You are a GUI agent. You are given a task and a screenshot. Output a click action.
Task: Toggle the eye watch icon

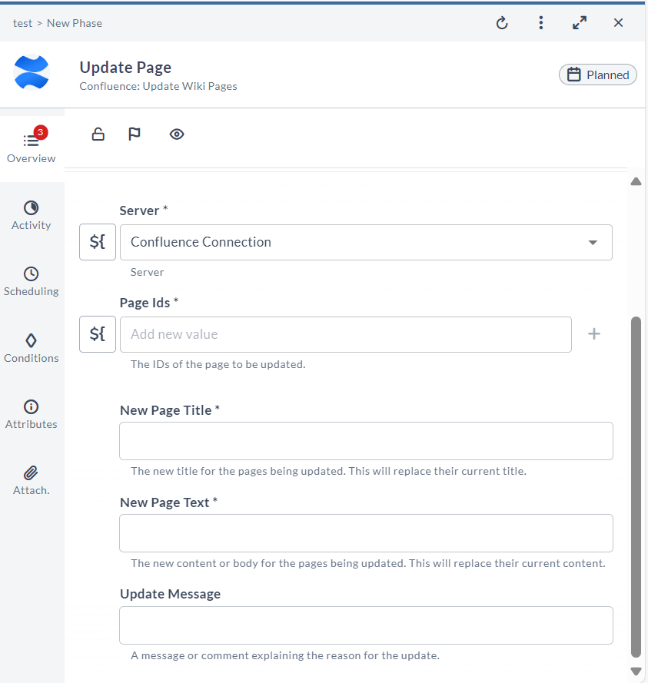tap(177, 134)
